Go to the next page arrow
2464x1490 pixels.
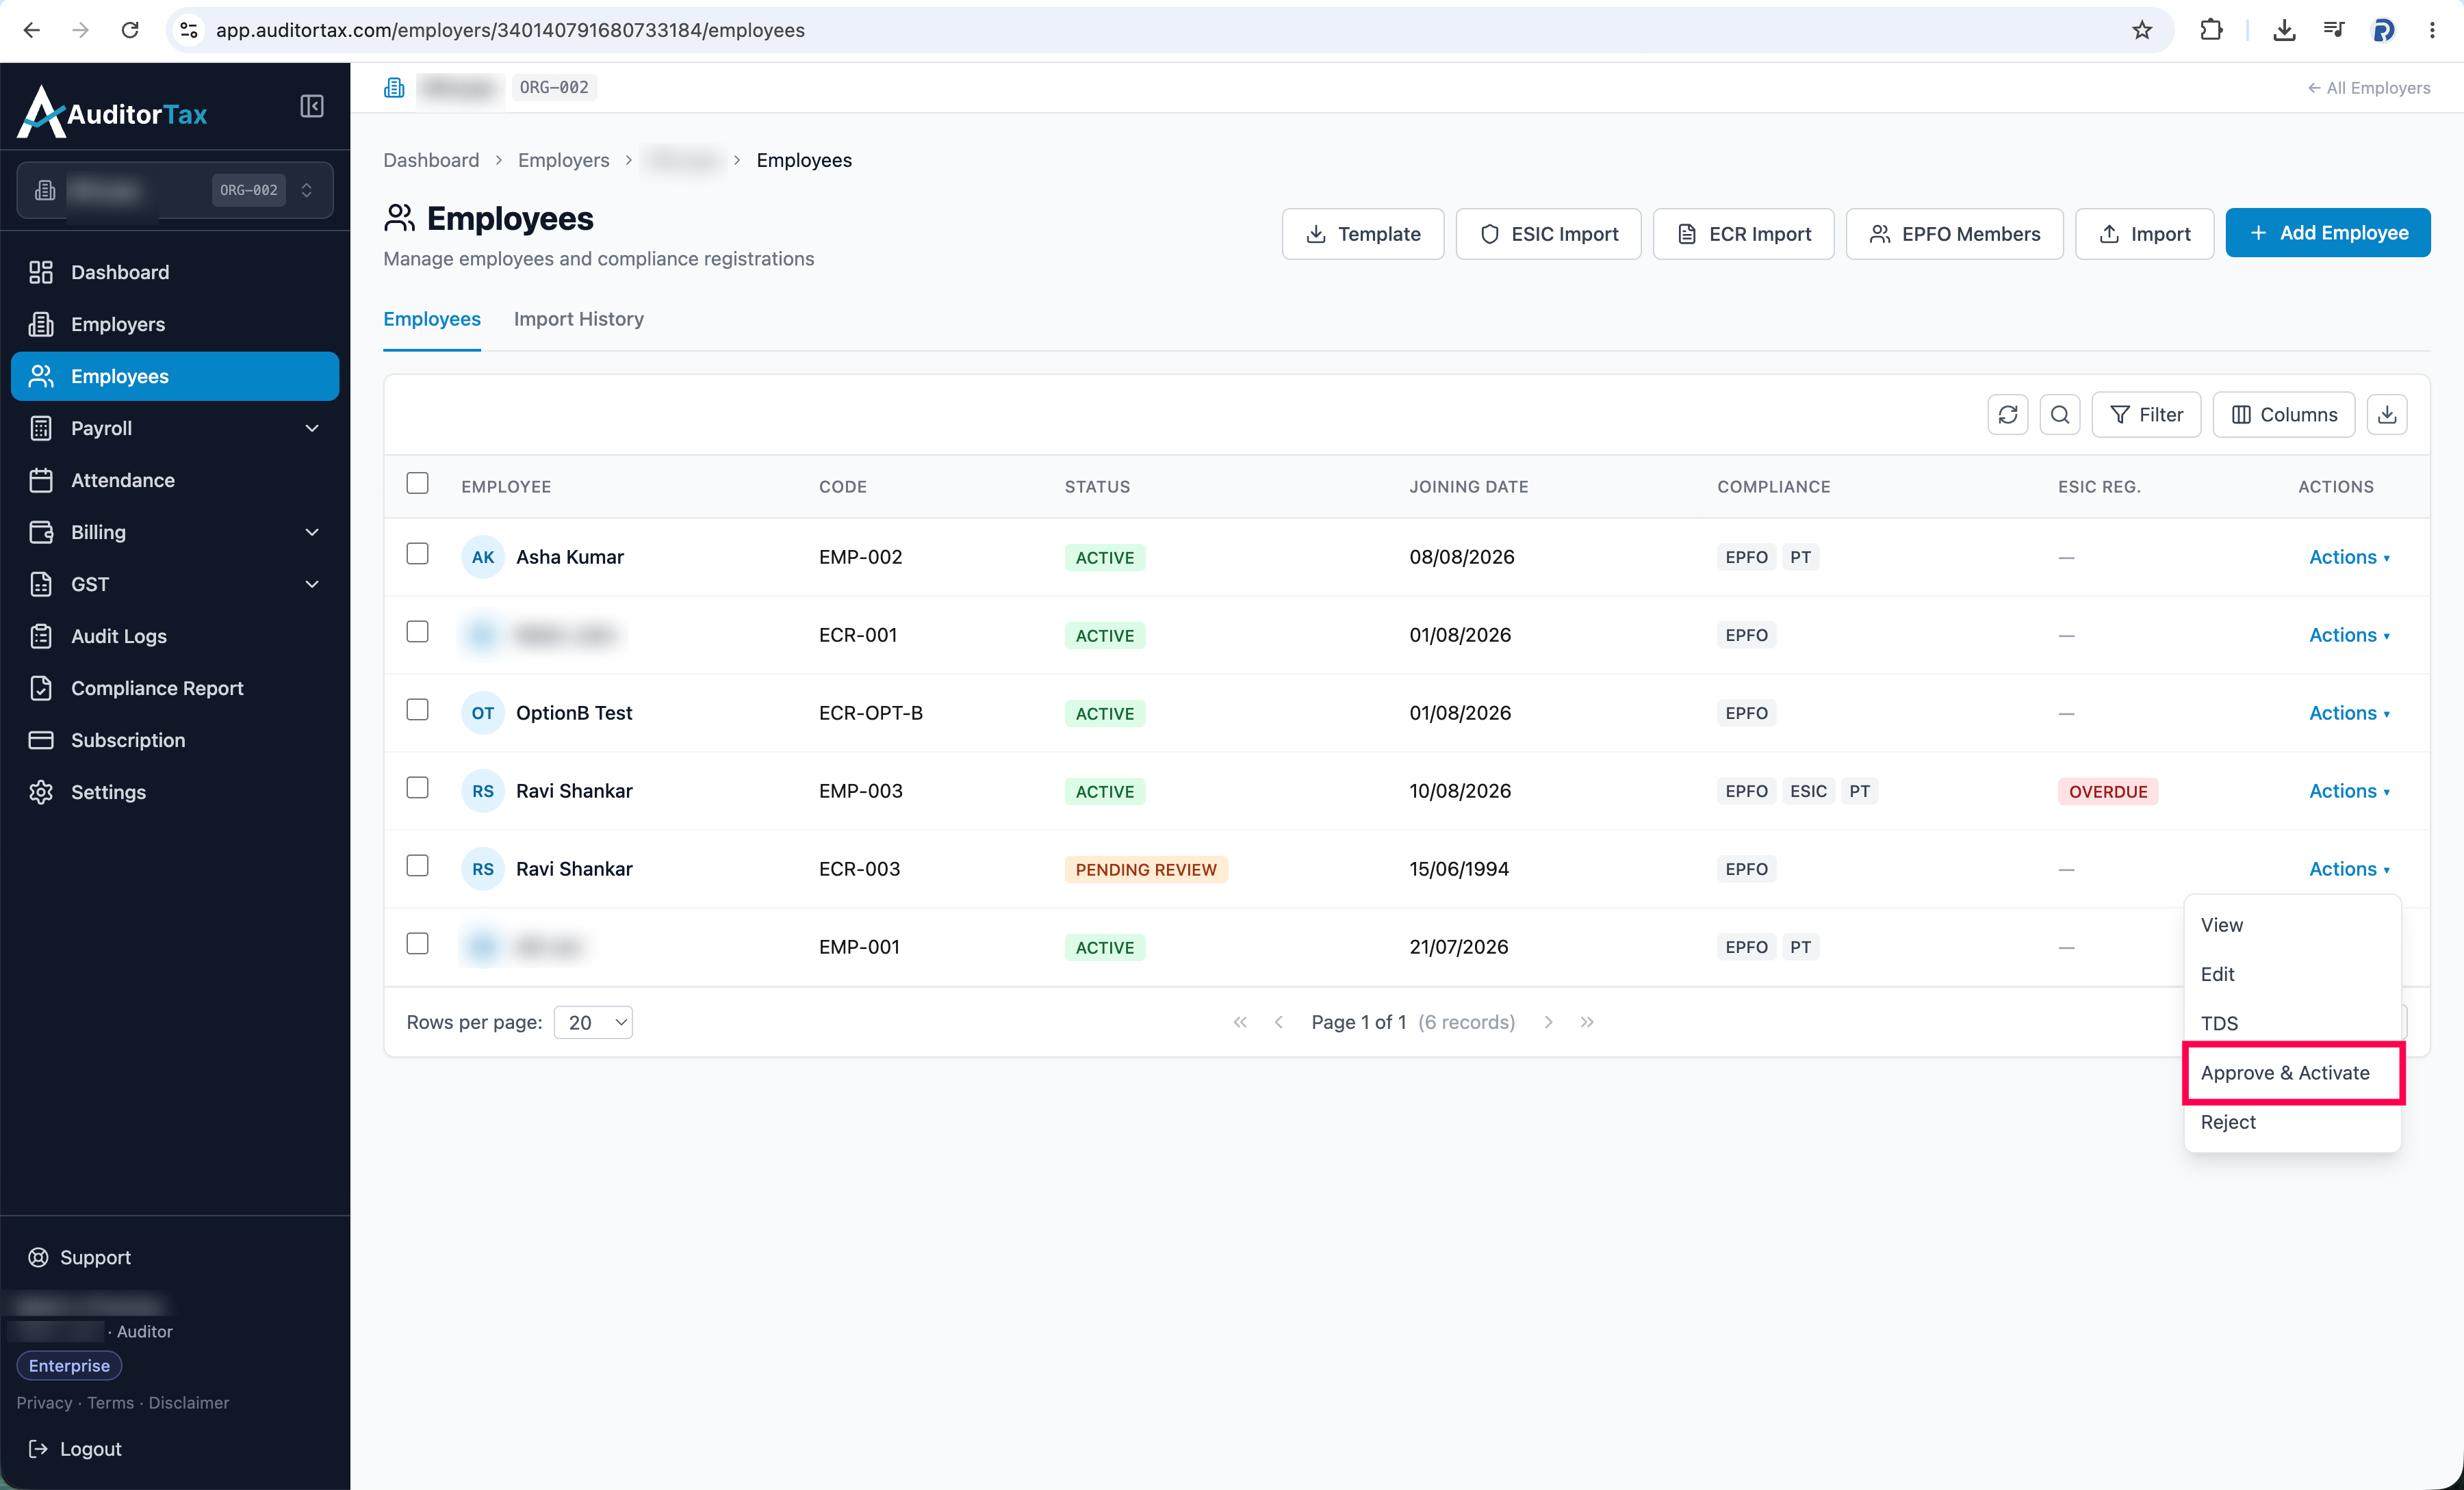[x=1548, y=1021]
